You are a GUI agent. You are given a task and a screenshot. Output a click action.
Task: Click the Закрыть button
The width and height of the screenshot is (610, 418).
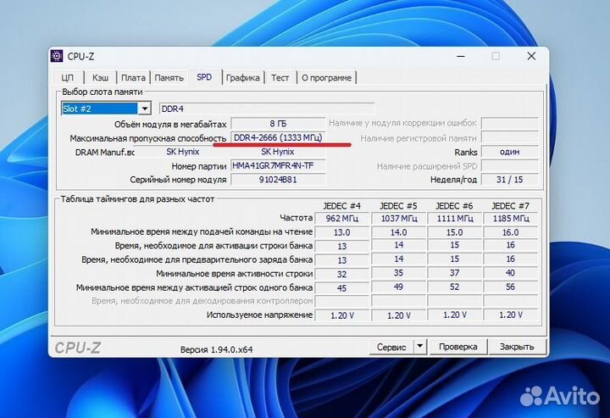[x=517, y=347]
